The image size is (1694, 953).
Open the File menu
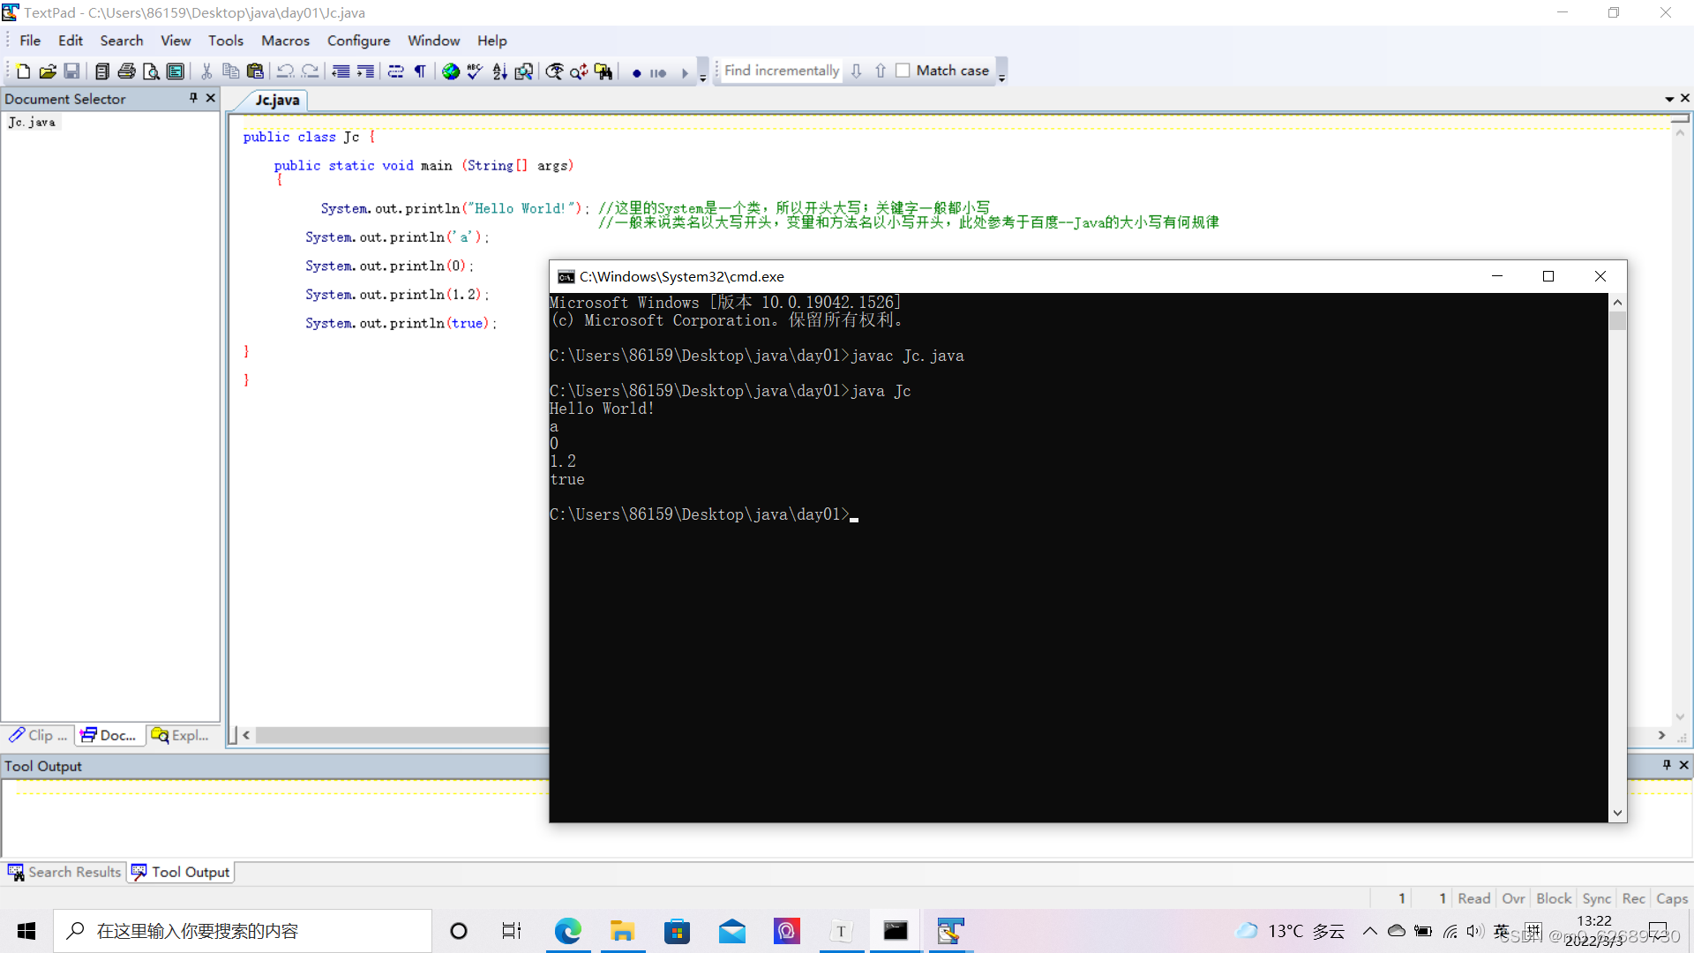(30, 41)
